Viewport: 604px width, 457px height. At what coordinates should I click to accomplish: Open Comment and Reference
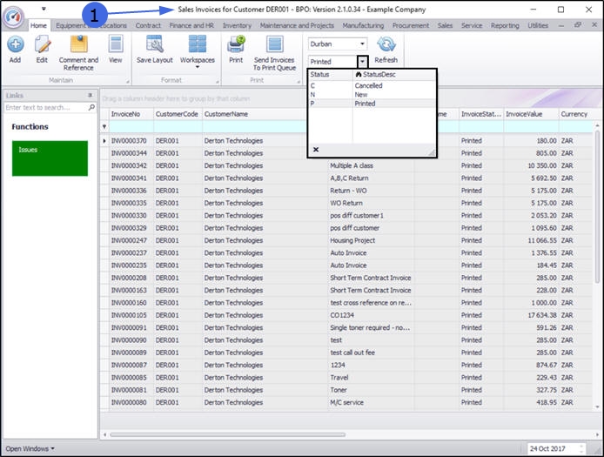[78, 53]
